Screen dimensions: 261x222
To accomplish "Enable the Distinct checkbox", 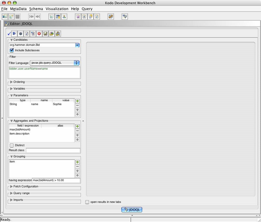I will (x=12, y=145).
